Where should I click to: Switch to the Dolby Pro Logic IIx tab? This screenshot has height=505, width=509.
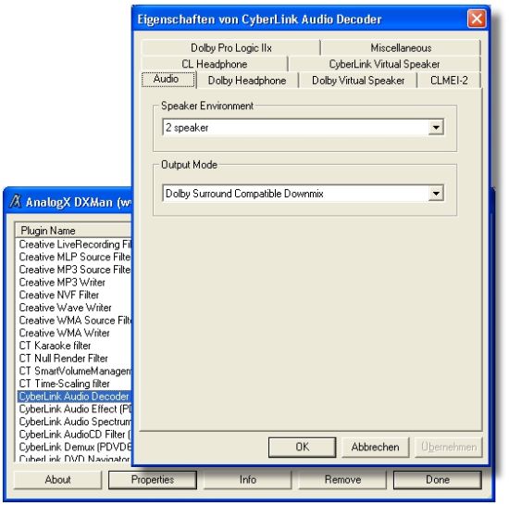[x=230, y=48]
